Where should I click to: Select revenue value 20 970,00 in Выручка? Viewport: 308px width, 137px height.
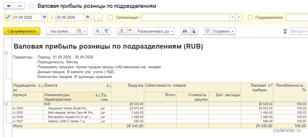(128, 109)
